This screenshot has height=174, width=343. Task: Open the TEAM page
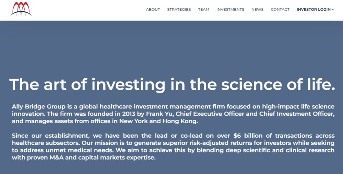pos(203,9)
